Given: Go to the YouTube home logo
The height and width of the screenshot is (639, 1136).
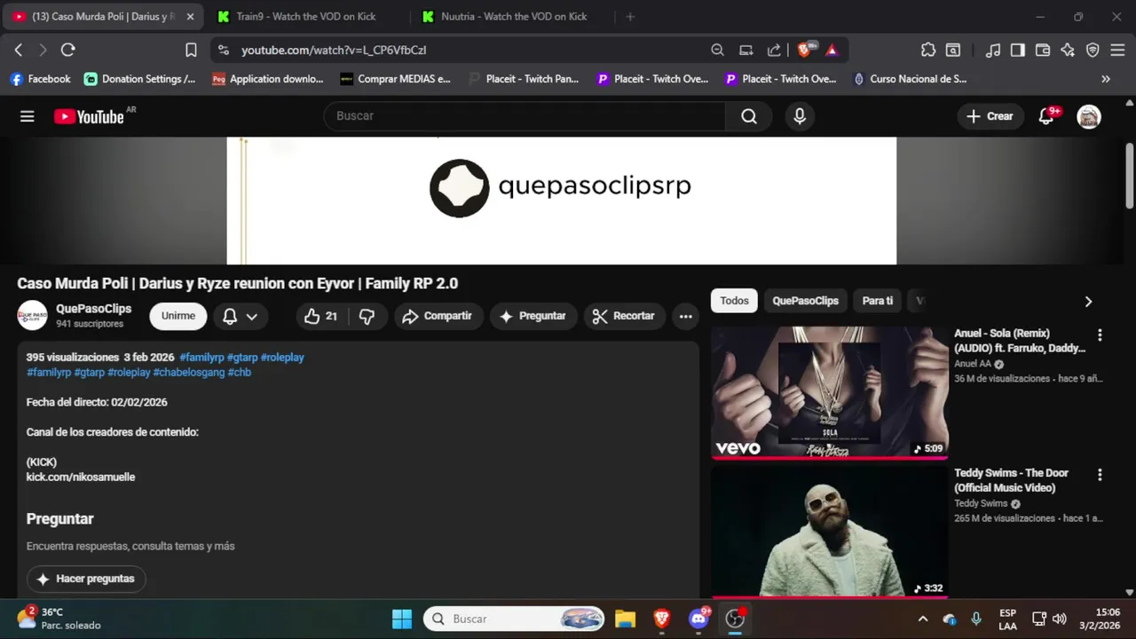Looking at the screenshot, I should pos(89,116).
